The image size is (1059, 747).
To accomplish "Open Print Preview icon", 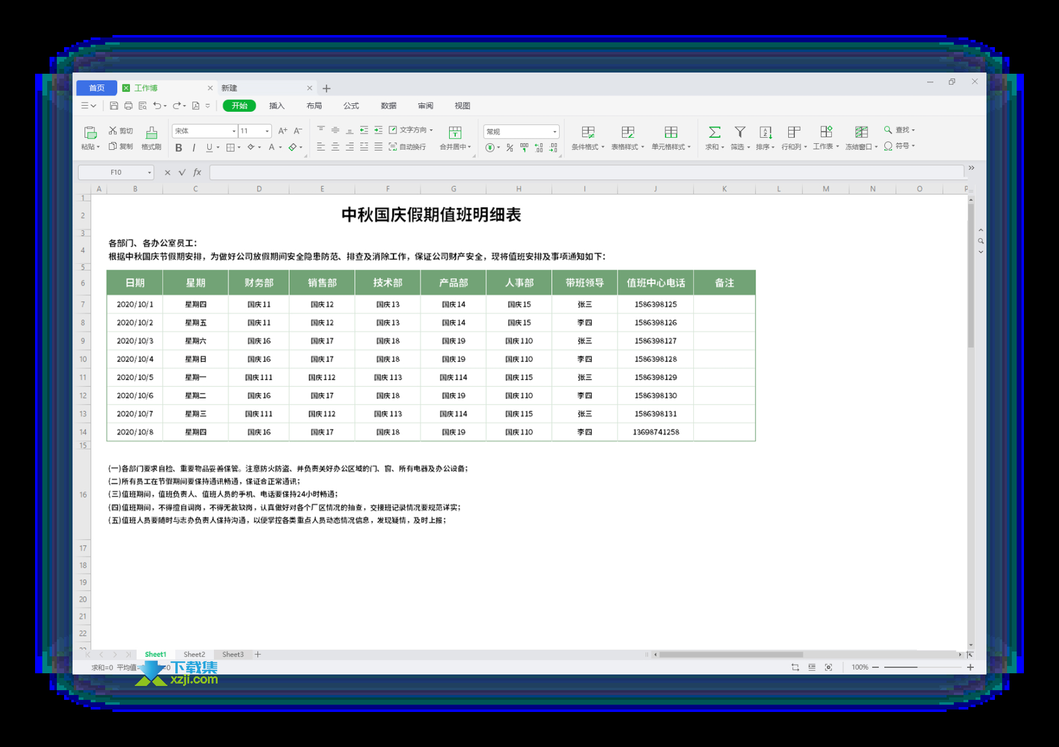I will pos(143,106).
